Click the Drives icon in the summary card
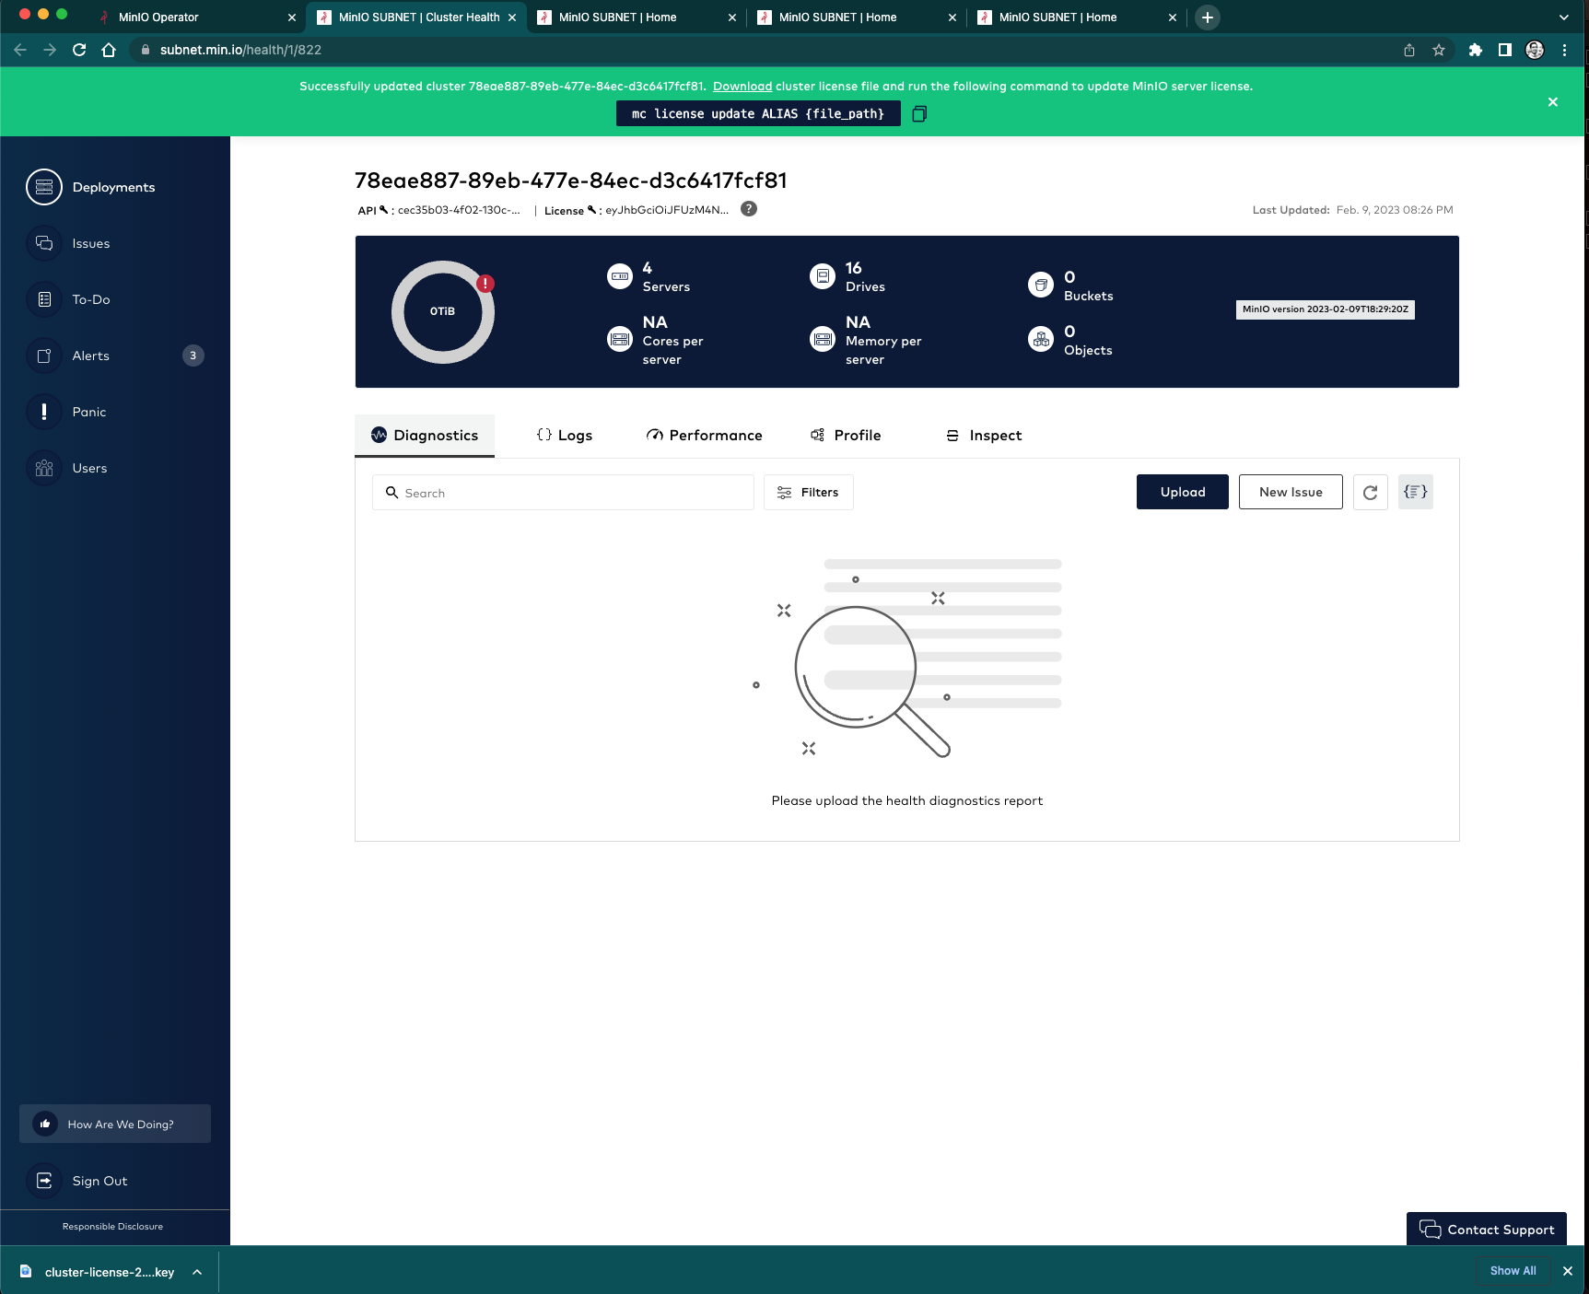The height and width of the screenshot is (1294, 1589). tap(823, 276)
